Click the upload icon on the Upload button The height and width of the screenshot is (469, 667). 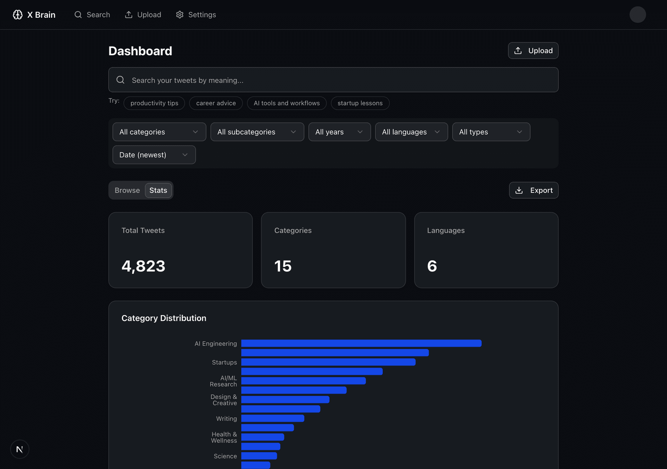tap(518, 50)
